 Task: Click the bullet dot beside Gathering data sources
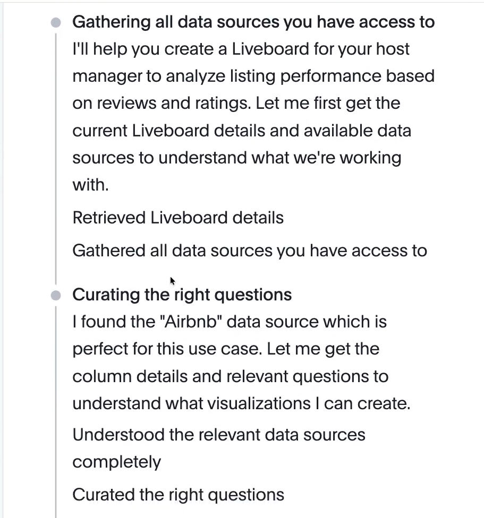pos(56,22)
